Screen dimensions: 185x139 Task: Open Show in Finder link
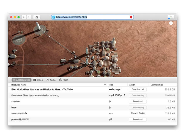pos(138,113)
